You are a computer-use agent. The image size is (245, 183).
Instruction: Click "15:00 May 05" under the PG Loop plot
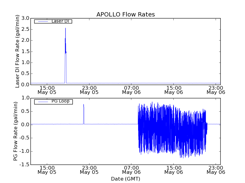click(47, 170)
